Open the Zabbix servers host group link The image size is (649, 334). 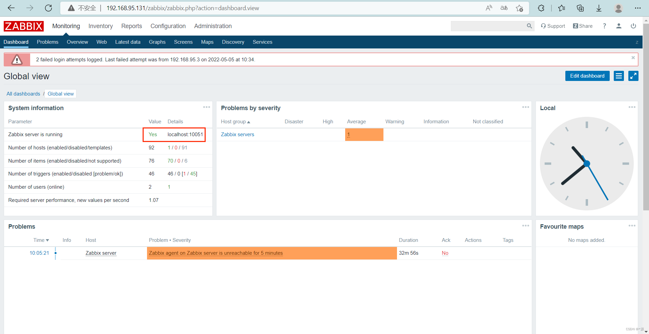coord(237,134)
